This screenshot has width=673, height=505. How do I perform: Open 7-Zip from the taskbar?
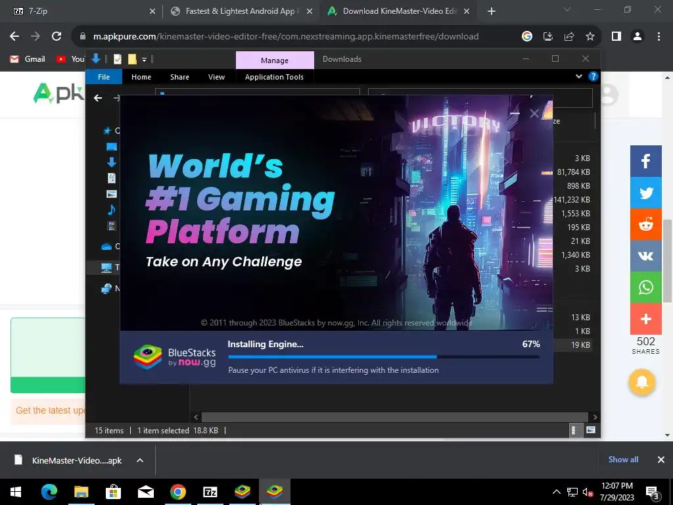(x=210, y=492)
